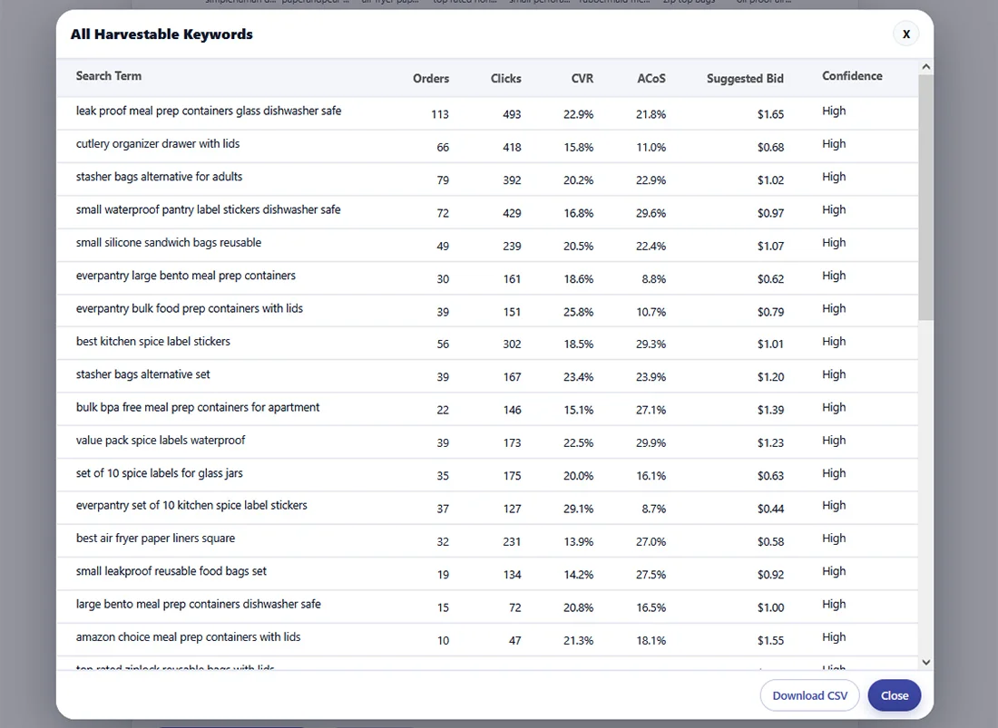Sort keywords by CVR
The width and height of the screenshot is (998, 728).
click(582, 79)
